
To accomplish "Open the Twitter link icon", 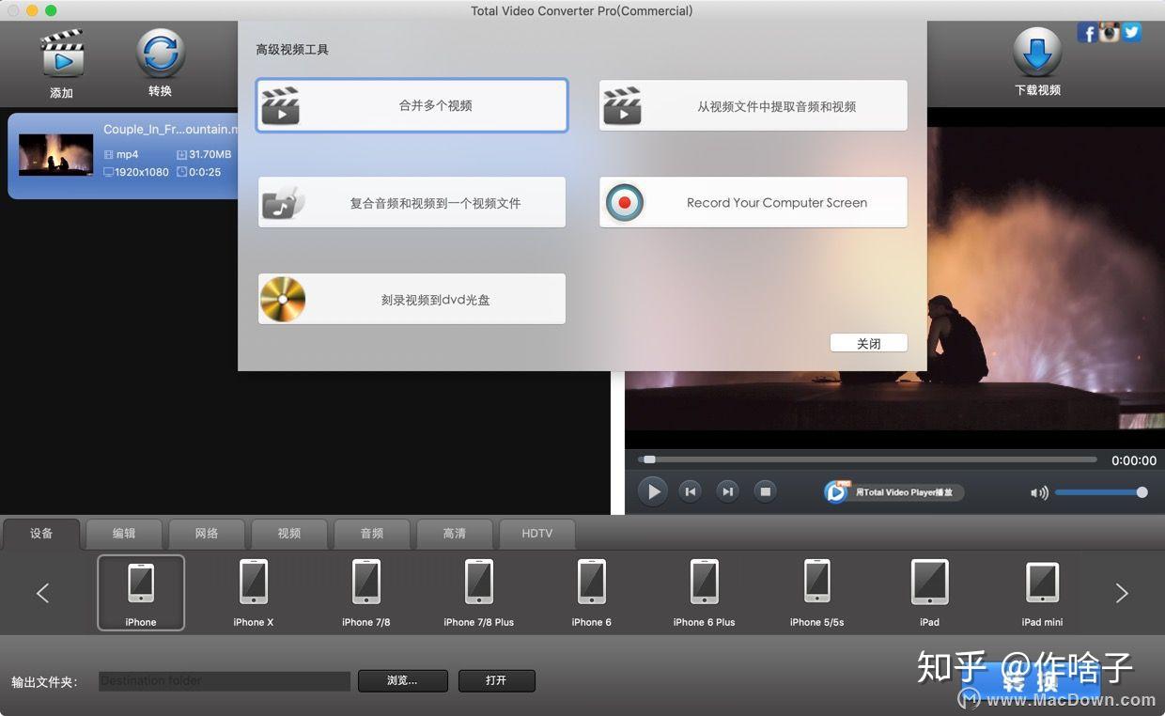I will click(1132, 31).
